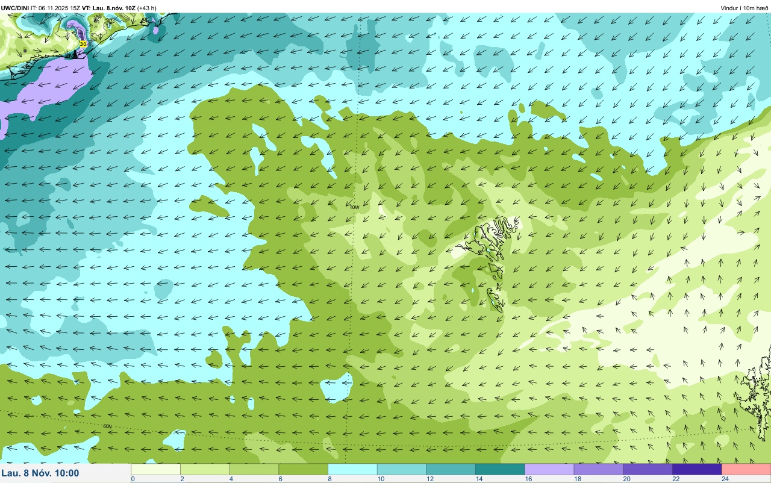Click the 'VT: Lau. 8.nóv. 10Z' valid time text
771x483 pixels.
(x=109, y=8)
